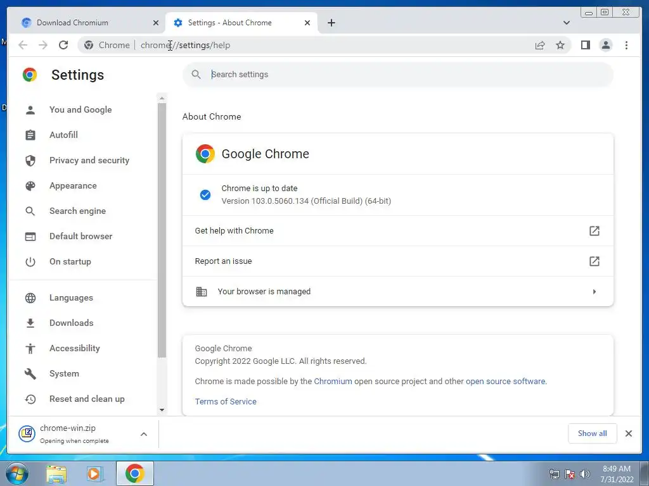The width and height of the screenshot is (649, 486).
Task: Close the downloads bar
Action: pos(628,433)
